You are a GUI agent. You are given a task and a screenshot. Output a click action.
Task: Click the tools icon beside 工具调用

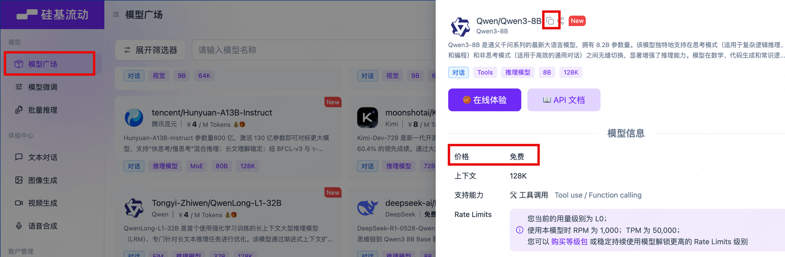click(513, 195)
